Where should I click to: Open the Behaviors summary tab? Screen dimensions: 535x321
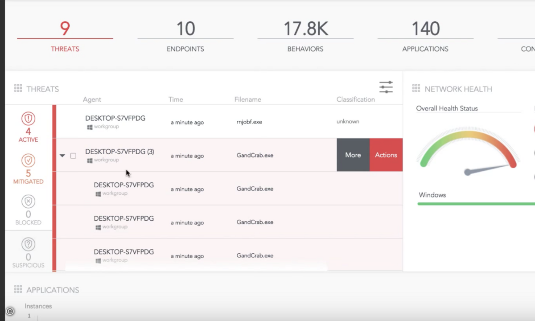tap(305, 37)
